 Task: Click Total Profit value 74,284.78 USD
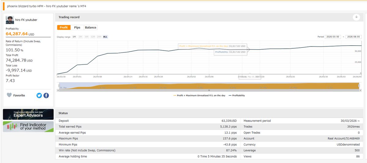tap(19, 60)
